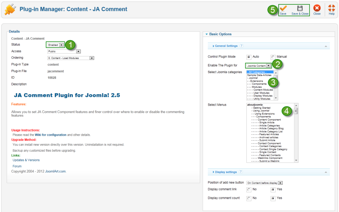Open the Access Public dropdown
This screenshot has height=212, width=339.
(x=64, y=51)
